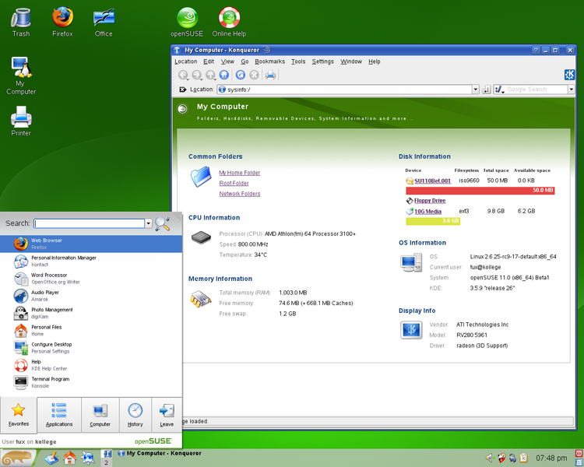Open the search provider selector icon
The width and height of the screenshot is (584, 467).
pos(499,90)
